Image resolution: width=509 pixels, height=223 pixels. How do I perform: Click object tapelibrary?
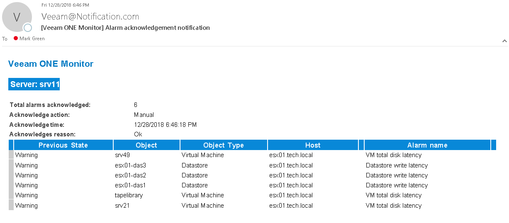pos(129,195)
